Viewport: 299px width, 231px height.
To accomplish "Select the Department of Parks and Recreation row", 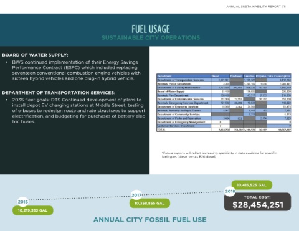I will (x=224, y=118).
